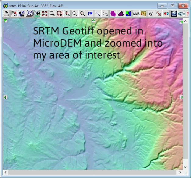Click the green and blue terrain category icon
The height and width of the screenshot is (178, 191).
[x=128, y=14]
